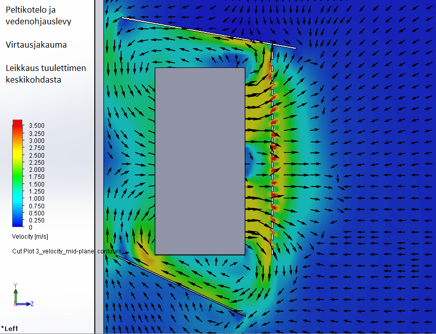This screenshot has width=436, height=334.
Task: Click the Velocity [m/s] legend title
Action: (x=30, y=237)
